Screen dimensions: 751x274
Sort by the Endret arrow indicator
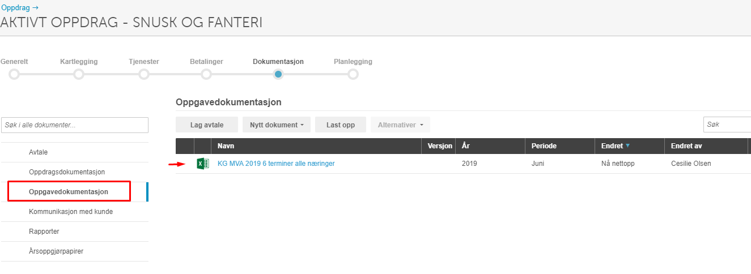coord(628,146)
